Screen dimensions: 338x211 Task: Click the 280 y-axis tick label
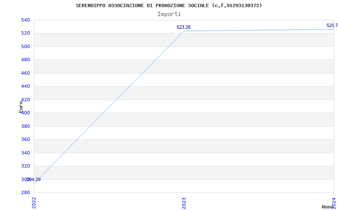(25, 193)
